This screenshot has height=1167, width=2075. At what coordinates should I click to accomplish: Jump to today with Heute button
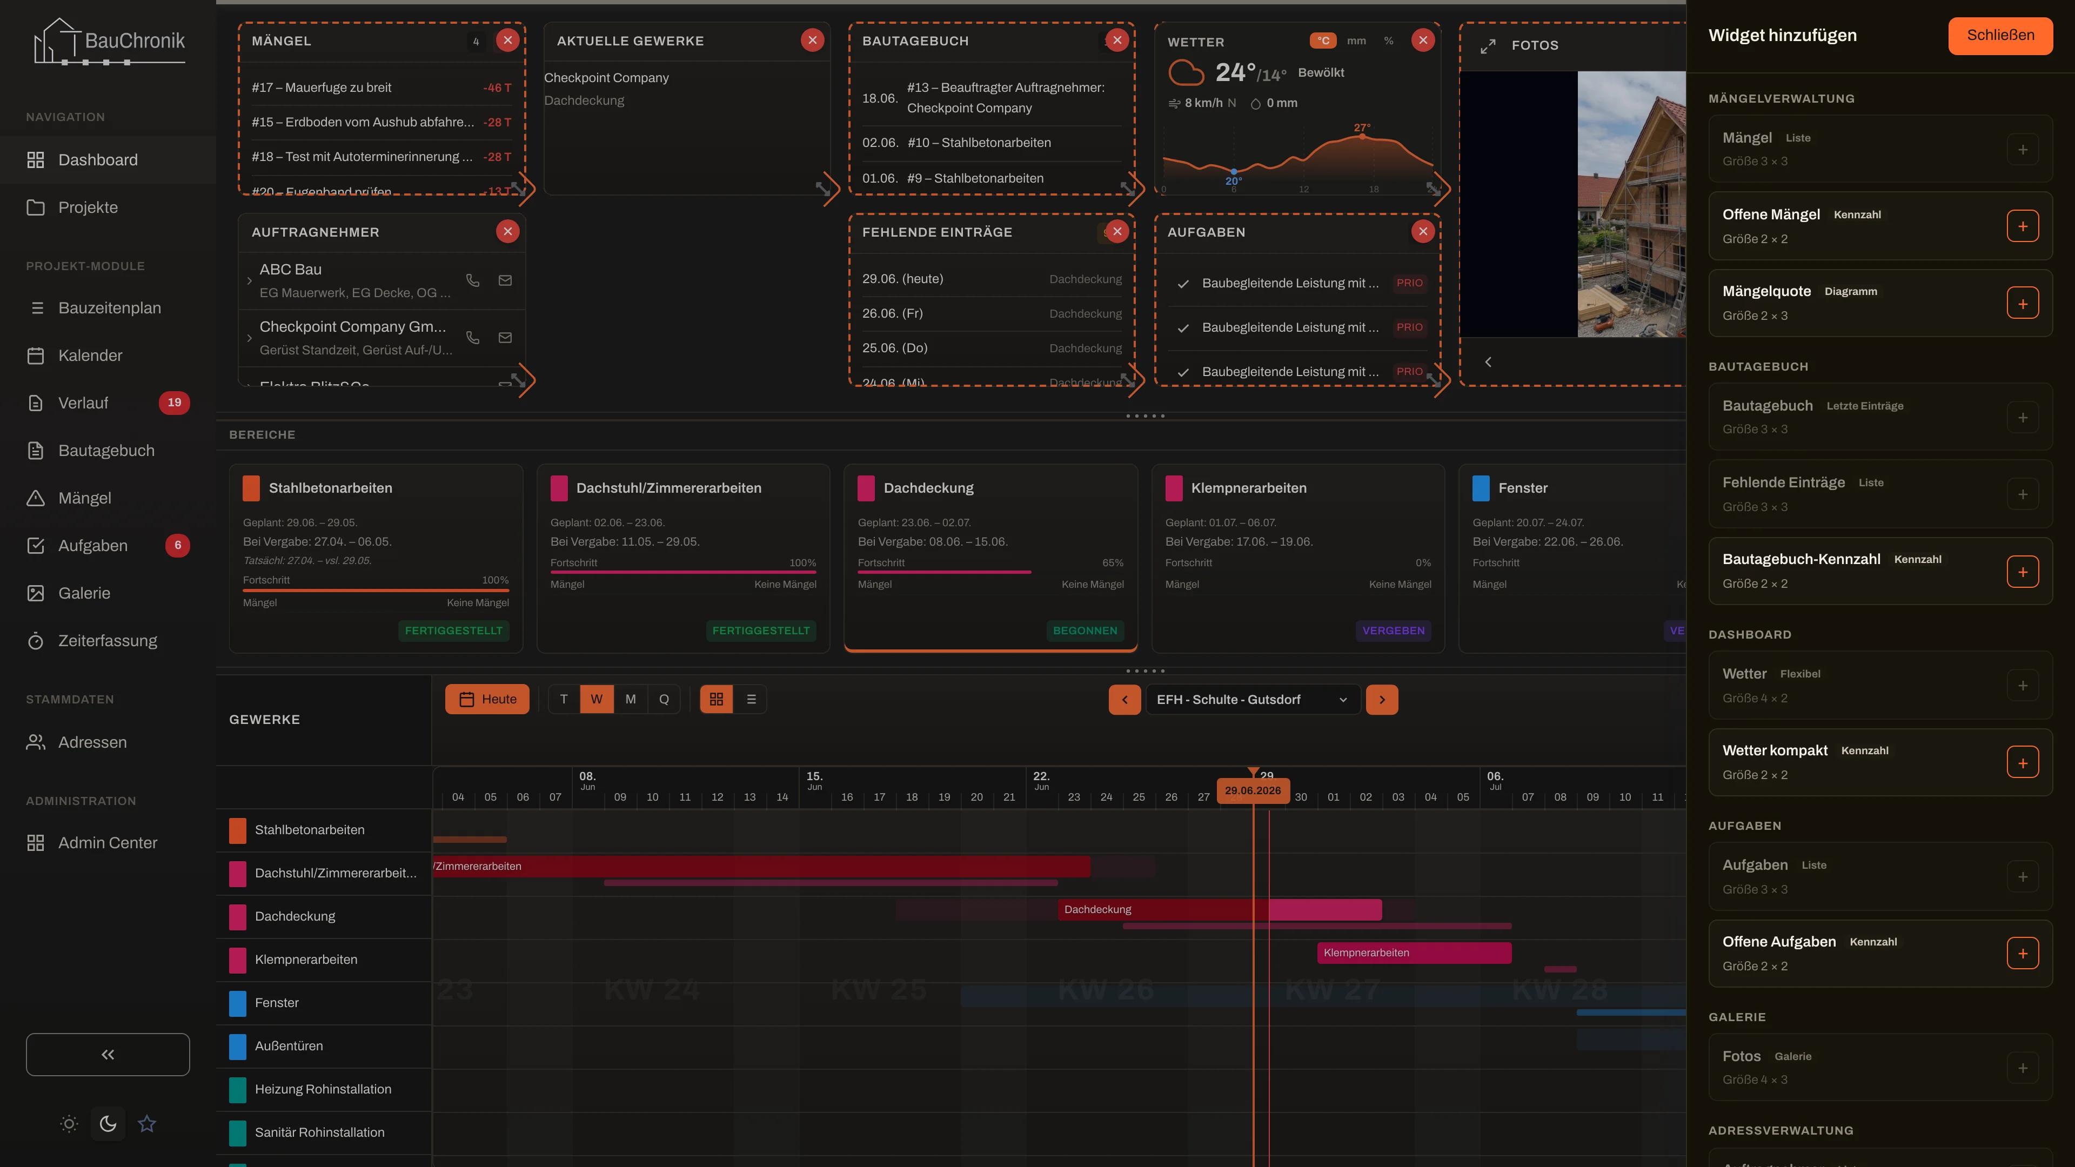487,699
